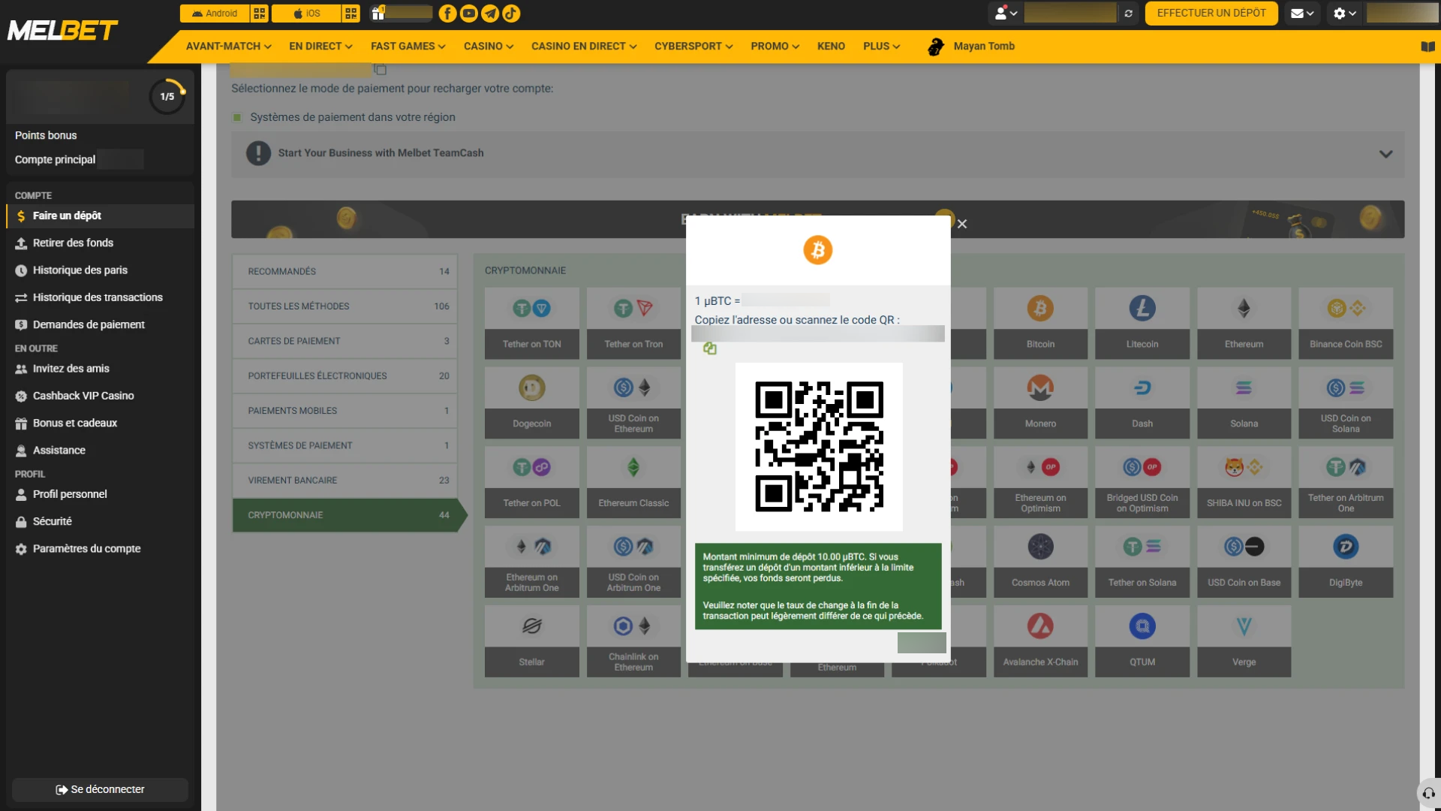Open the live support headset icon
The width and height of the screenshot is (1441, 811).
click(1428, 793)
